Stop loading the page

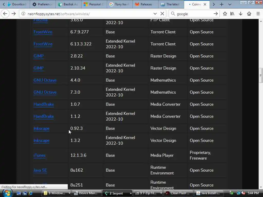162,14
